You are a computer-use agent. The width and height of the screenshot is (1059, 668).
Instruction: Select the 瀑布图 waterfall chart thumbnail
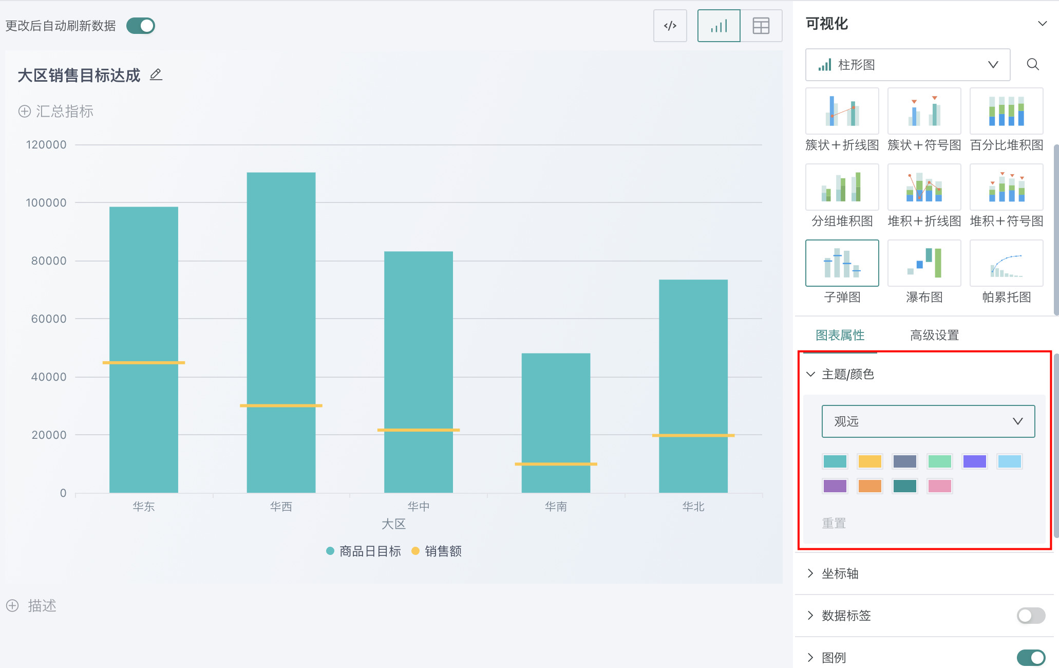tap(924, 263)
